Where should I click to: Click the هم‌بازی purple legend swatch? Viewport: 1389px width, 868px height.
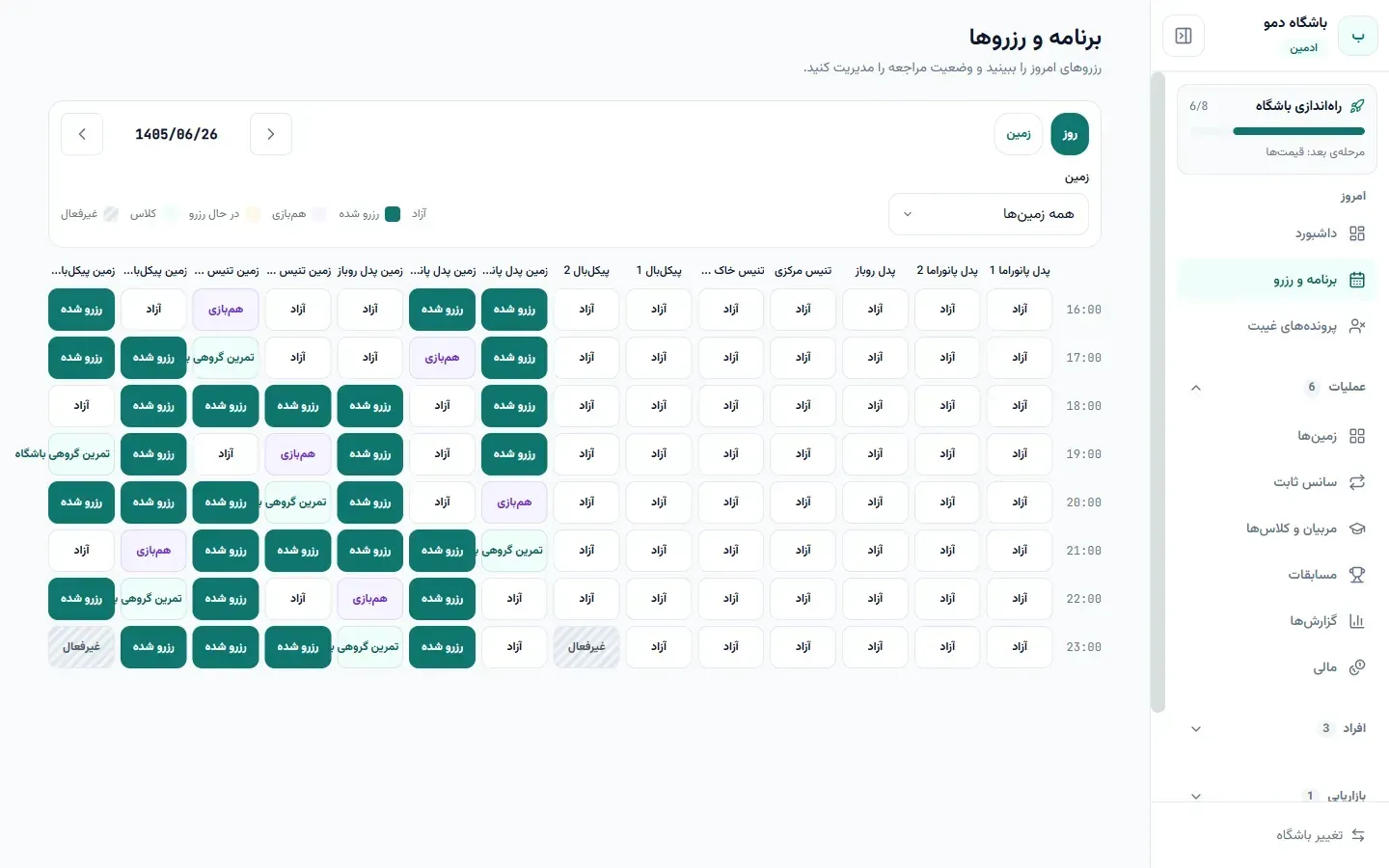click(319, 214)
